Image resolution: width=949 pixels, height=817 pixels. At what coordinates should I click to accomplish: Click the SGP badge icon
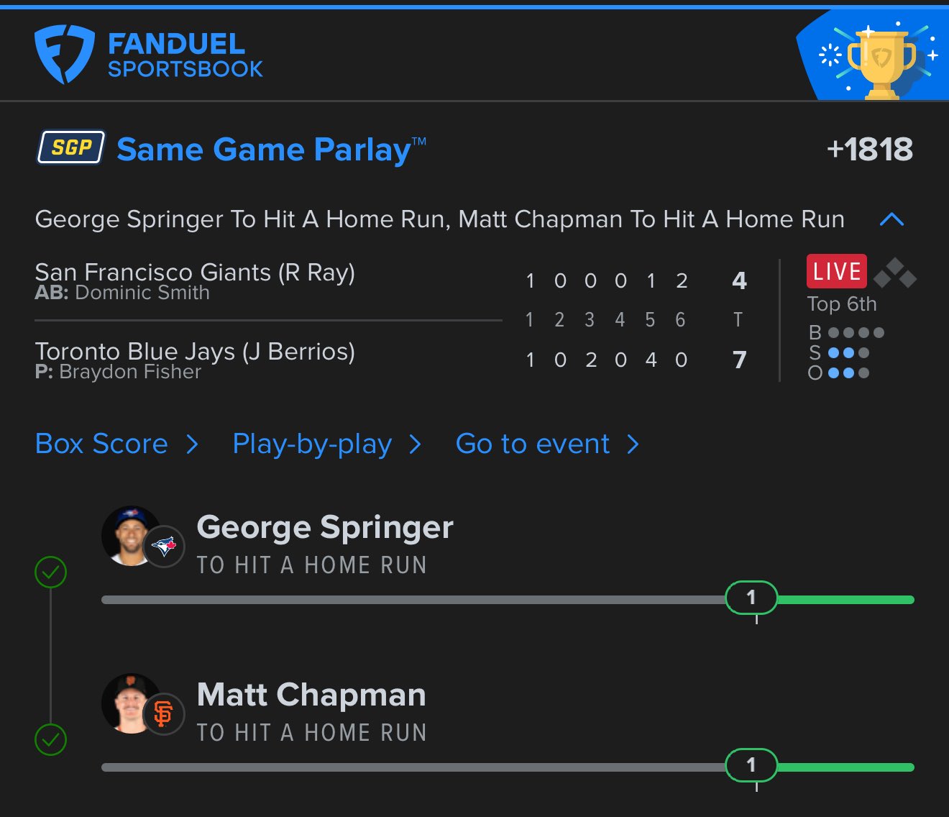[x=71, y=147]
